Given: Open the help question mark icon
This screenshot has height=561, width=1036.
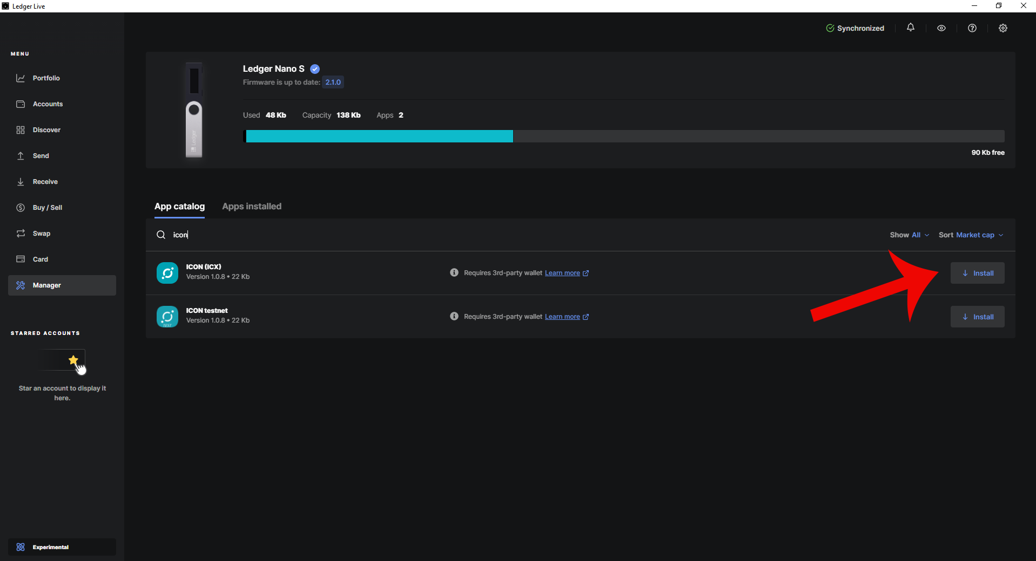Looking at the screenshot, I should tap(972, 28).
